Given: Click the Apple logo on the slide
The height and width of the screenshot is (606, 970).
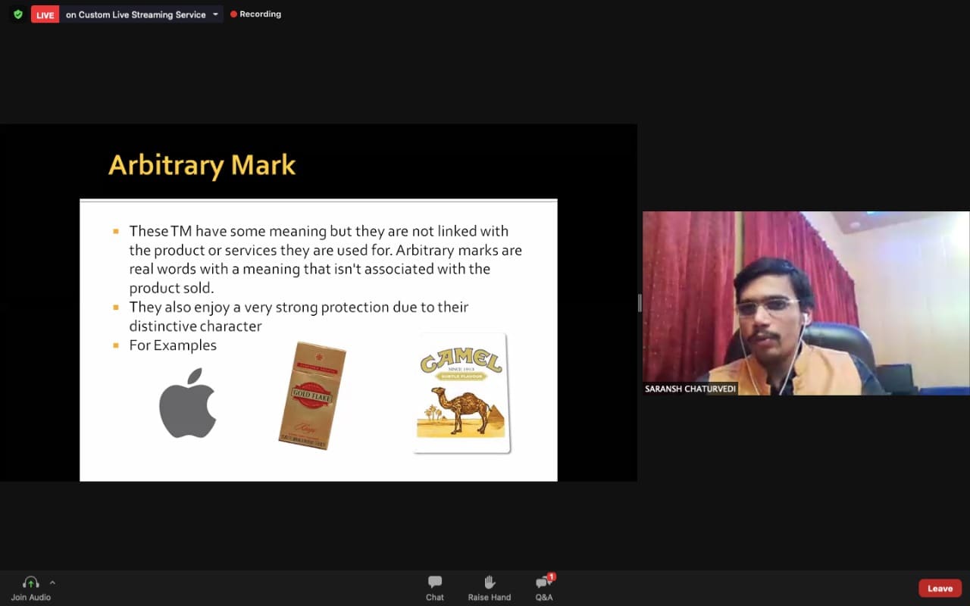Looking at the screenshot, I should click(x=187, y=403).
